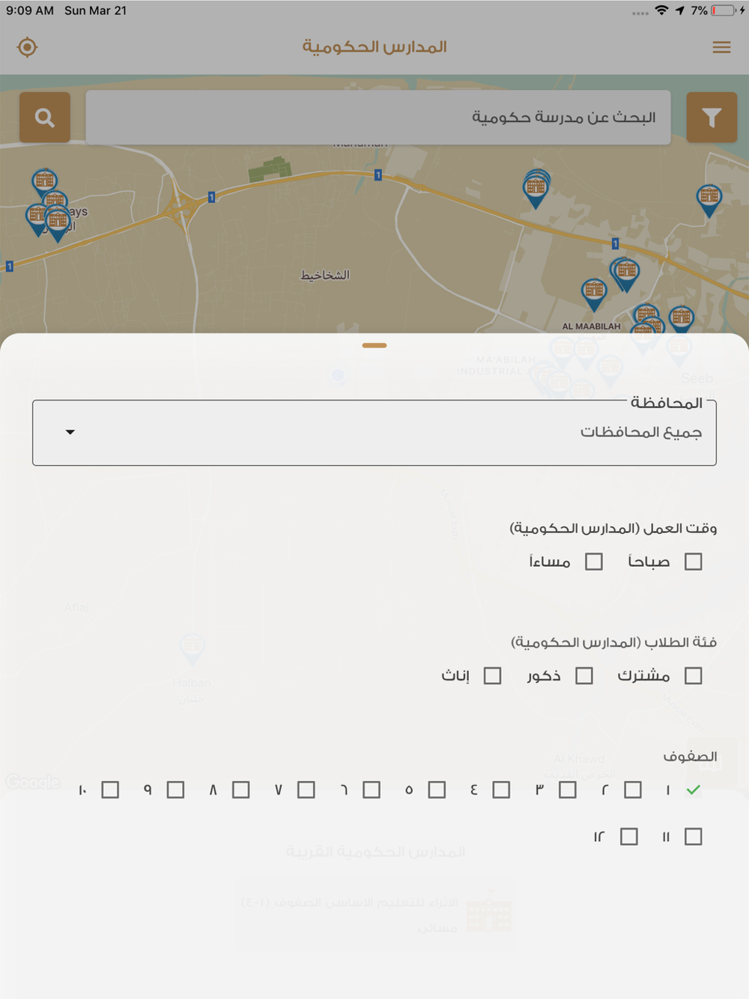Click the magnifier search button

45,117
